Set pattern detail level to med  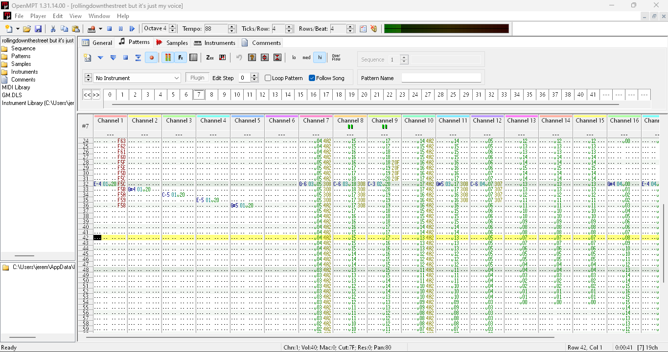coord(306,58)
